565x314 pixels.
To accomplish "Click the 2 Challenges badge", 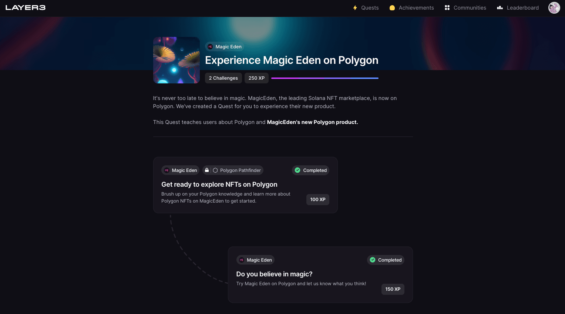I will [x=223, y=78].
